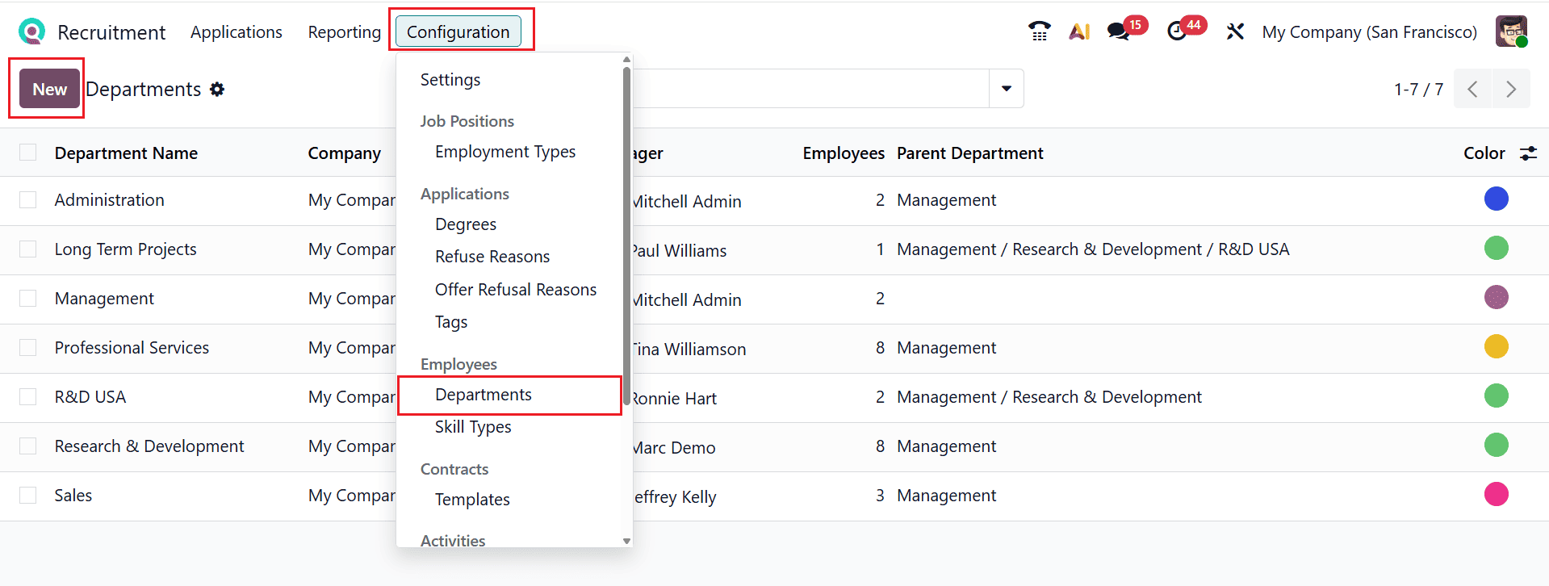Open the Configuration dropdown menu
Viewport: 1549px width, 586px height.
[458, 32]
